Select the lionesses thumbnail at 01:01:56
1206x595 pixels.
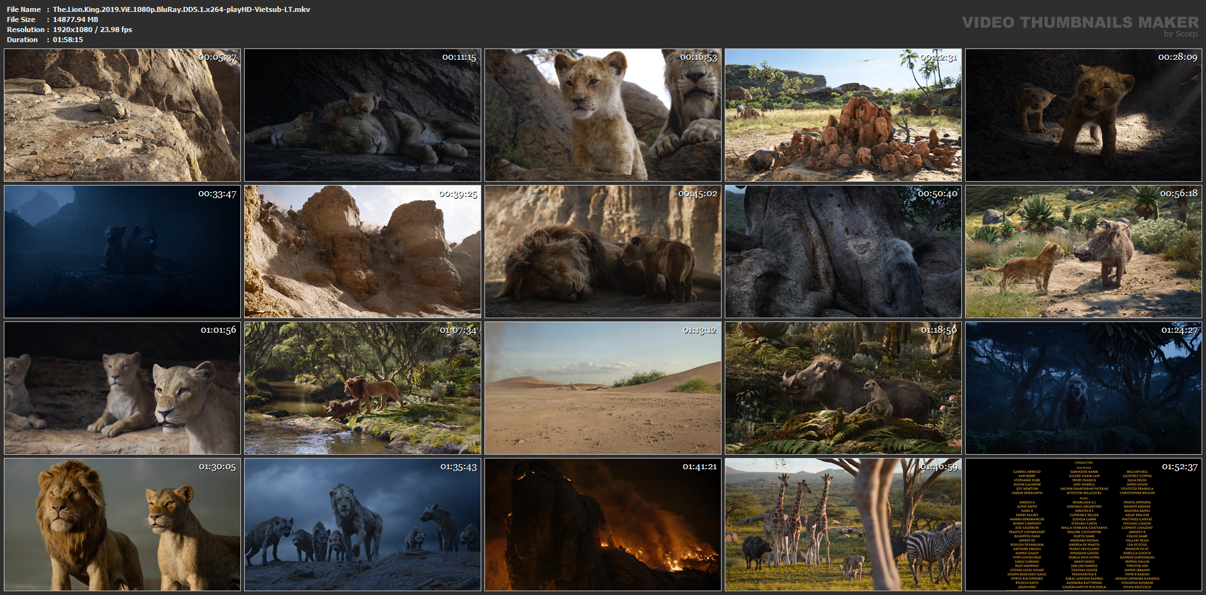coord(122,388)
